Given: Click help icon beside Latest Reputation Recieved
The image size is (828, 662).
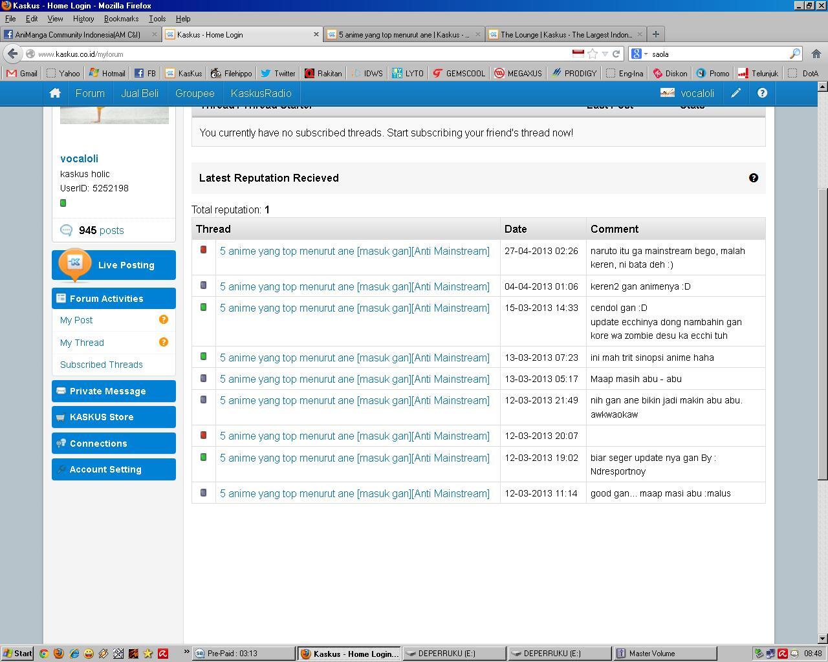Looking at the screenshot, I should click(754, 178).
